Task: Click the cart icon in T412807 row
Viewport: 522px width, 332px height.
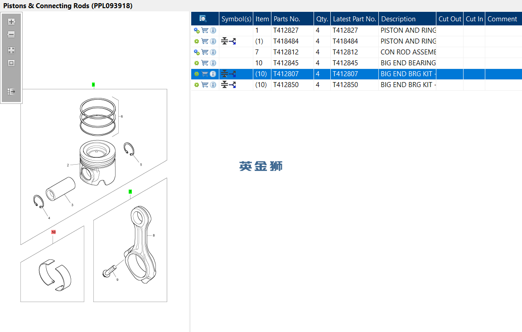Action: (205, 74)
